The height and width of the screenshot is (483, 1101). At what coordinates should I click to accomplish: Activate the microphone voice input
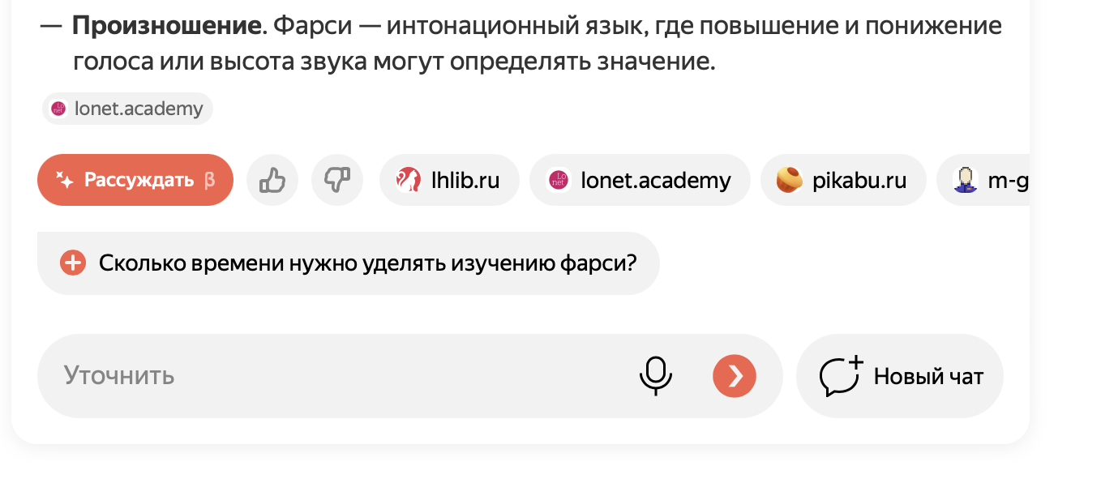click(x=655, y=376)
